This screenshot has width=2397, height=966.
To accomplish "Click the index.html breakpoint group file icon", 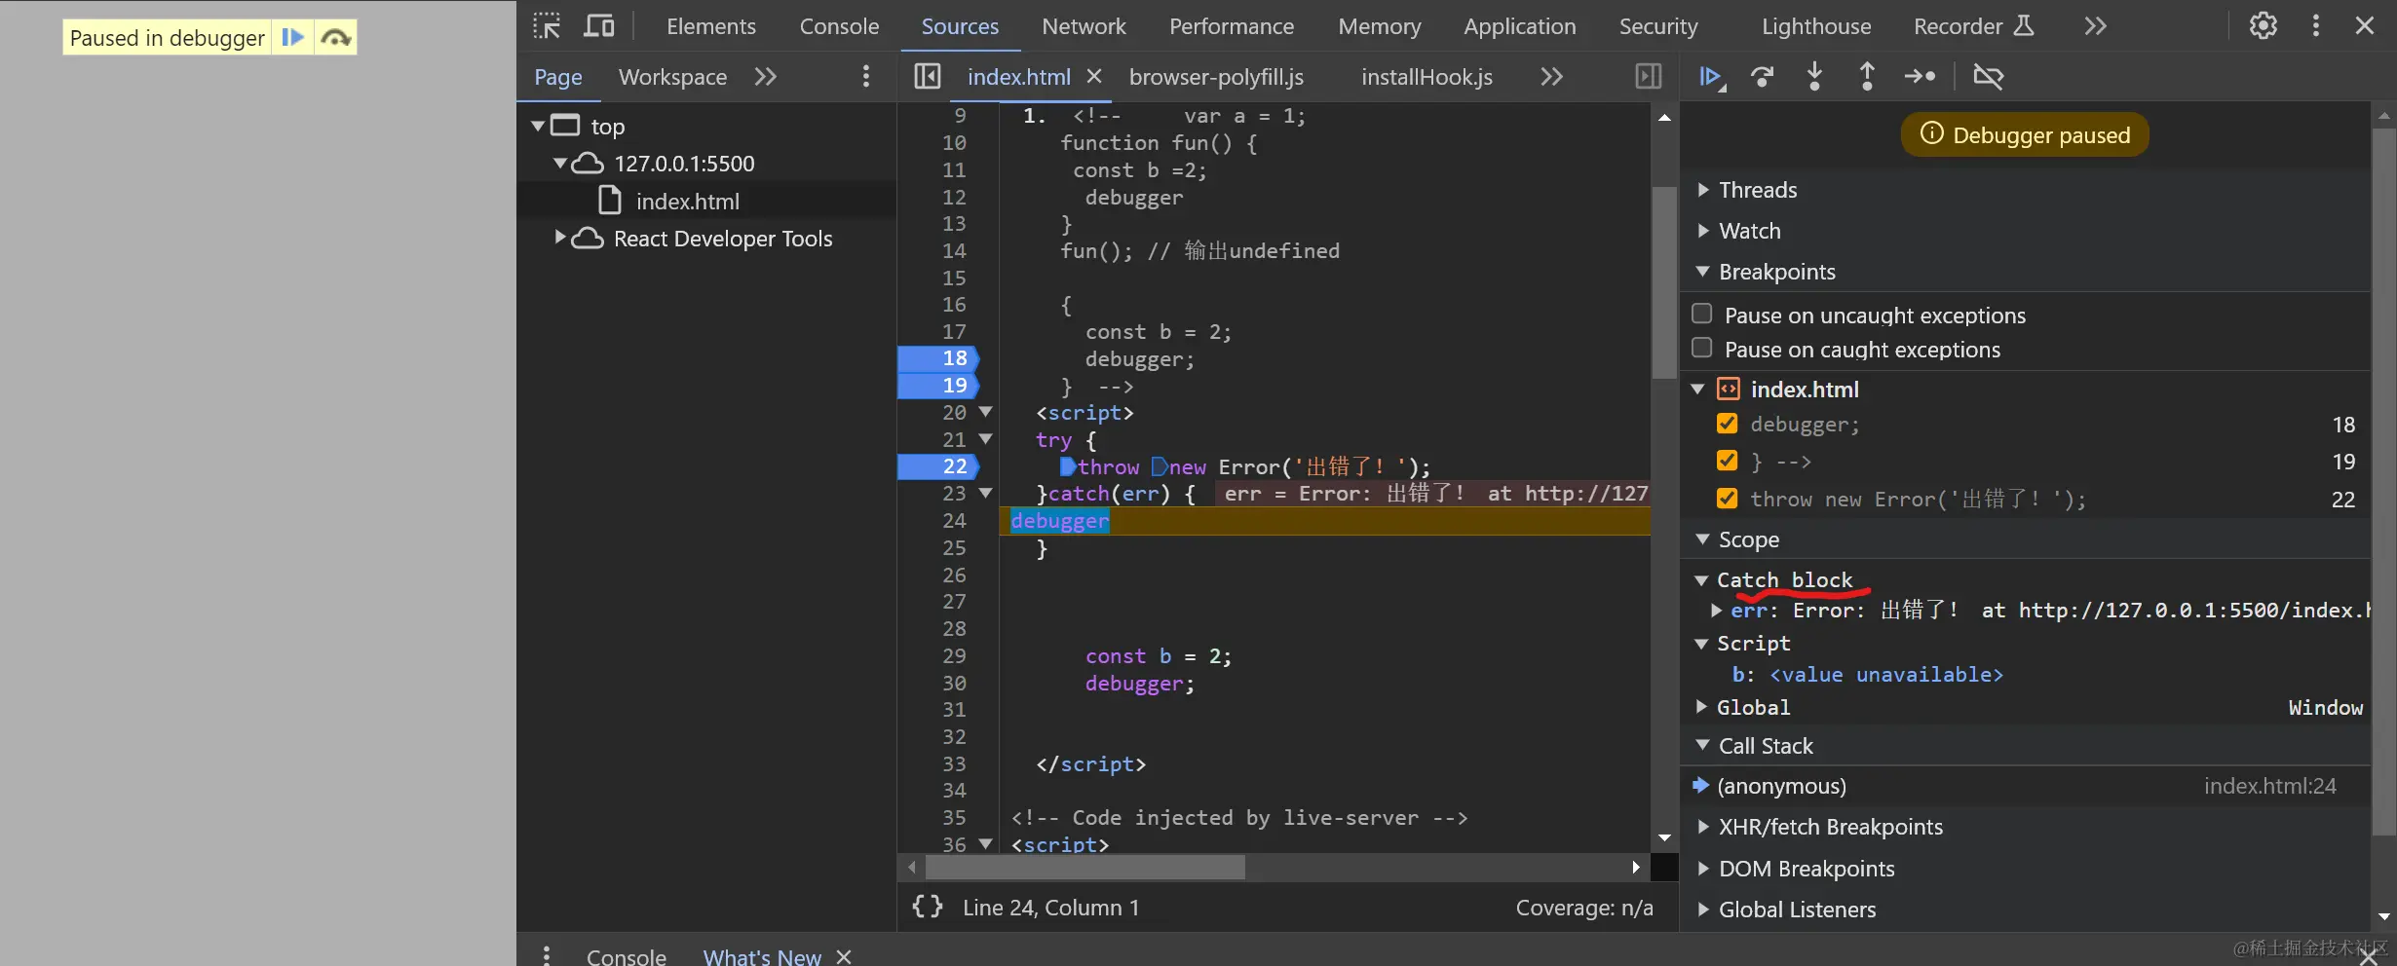I will click(1728, 390).
